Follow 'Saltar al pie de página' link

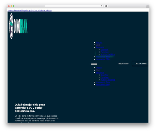click(42, 10)
